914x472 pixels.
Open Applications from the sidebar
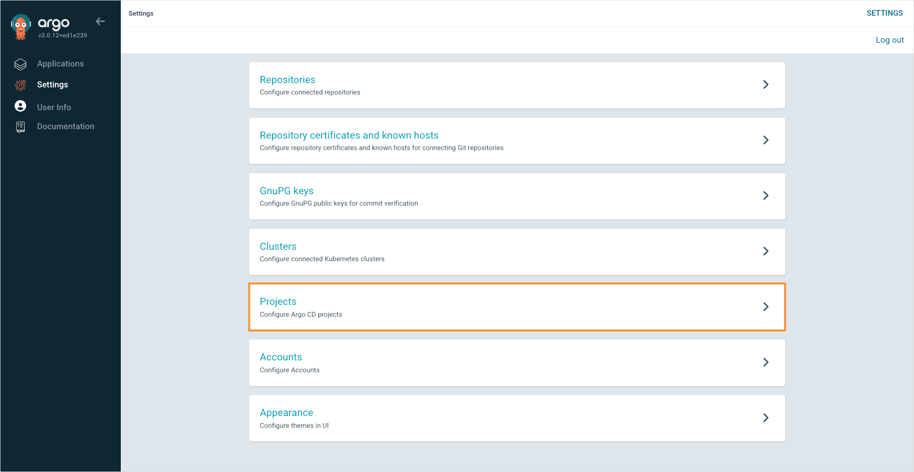(x=60, y=64)
